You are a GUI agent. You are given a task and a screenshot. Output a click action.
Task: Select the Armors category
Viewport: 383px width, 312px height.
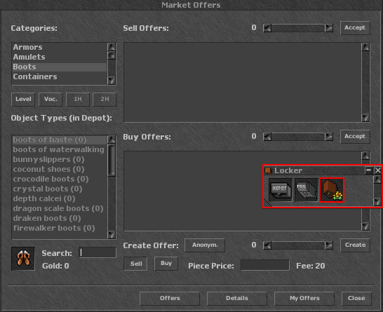pyautogui.click(x=60, y=47)
